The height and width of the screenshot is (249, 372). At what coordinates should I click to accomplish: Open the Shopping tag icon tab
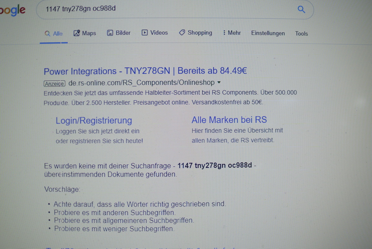[x=182, y=33]
